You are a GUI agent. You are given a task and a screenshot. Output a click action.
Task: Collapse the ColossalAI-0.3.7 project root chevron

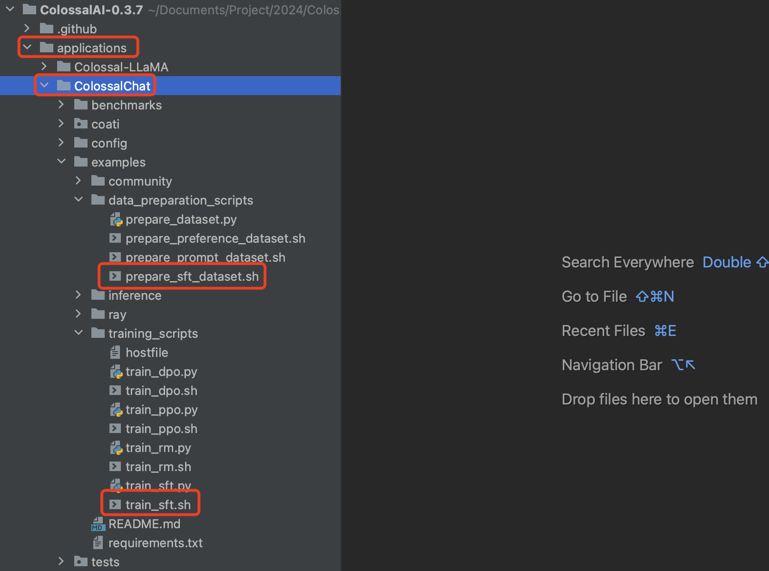pyautogui.click(x=10, y=9)
